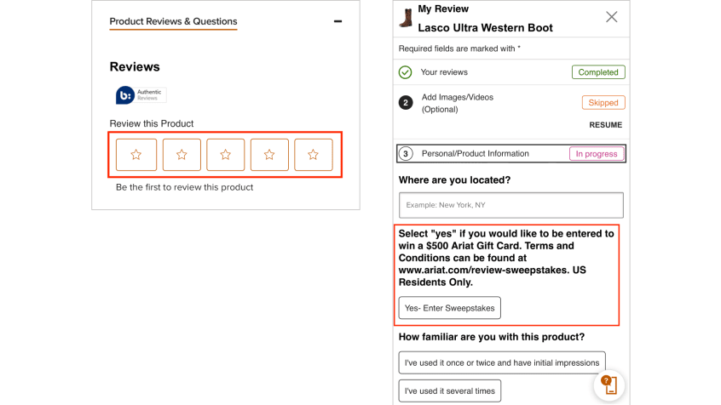Viewport: 721px width, 405px height.
Task: Open the floating help feedback icon
Action: click(609, 385)
